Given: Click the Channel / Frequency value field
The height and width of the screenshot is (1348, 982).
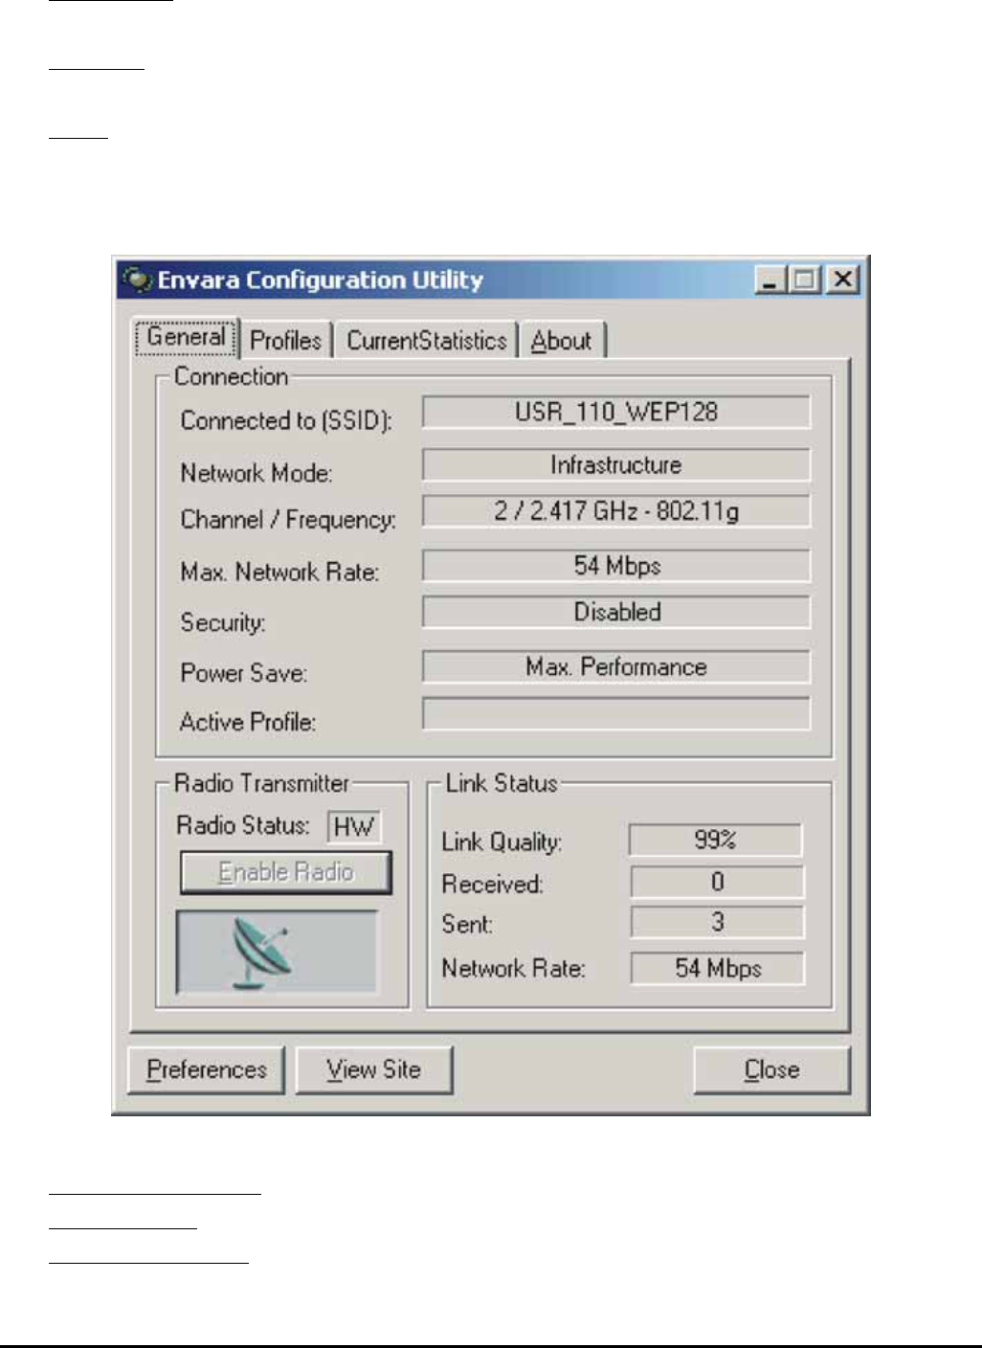Looking at the screenshot, I should coord(616,511).
